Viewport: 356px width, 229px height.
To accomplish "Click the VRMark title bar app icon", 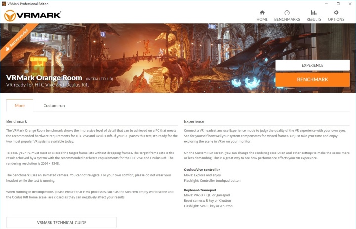I will (4, 3).
